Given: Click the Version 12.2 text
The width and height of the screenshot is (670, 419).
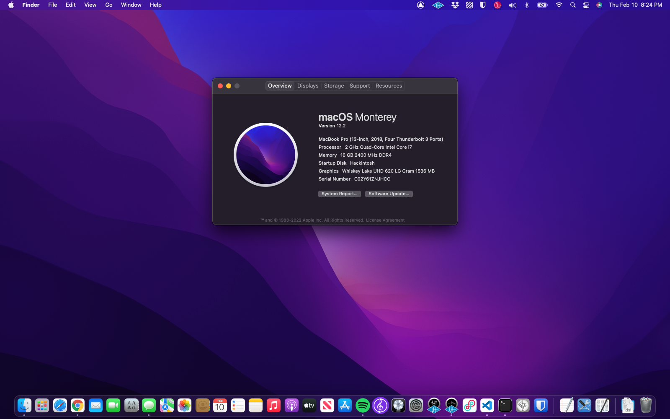Looking at the screenshot, I should (x=332, y=126).
